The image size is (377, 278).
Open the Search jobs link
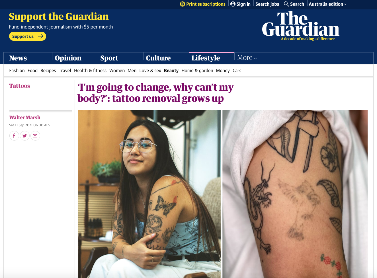[x=267, y=4]
